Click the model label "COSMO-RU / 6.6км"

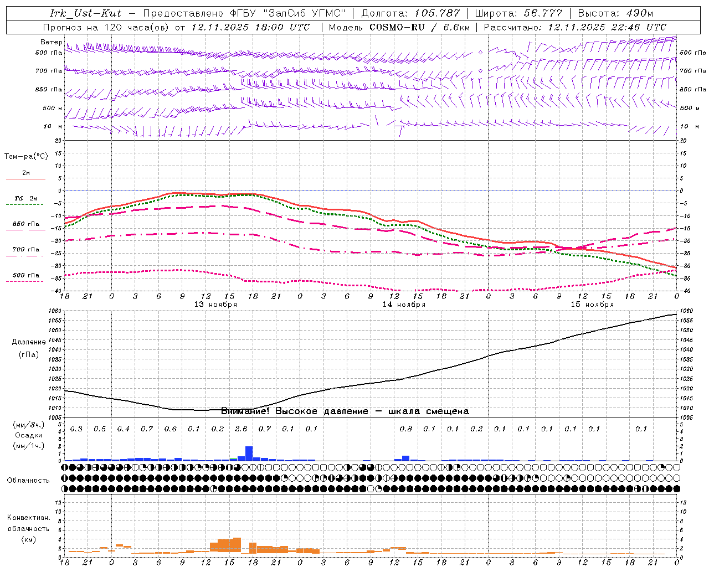point(419,27)
